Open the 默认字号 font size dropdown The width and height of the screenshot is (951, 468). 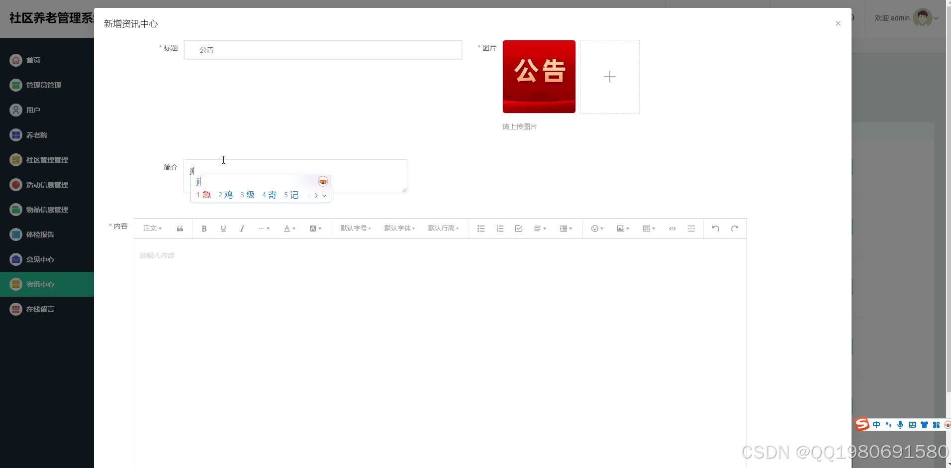point(356,228)
